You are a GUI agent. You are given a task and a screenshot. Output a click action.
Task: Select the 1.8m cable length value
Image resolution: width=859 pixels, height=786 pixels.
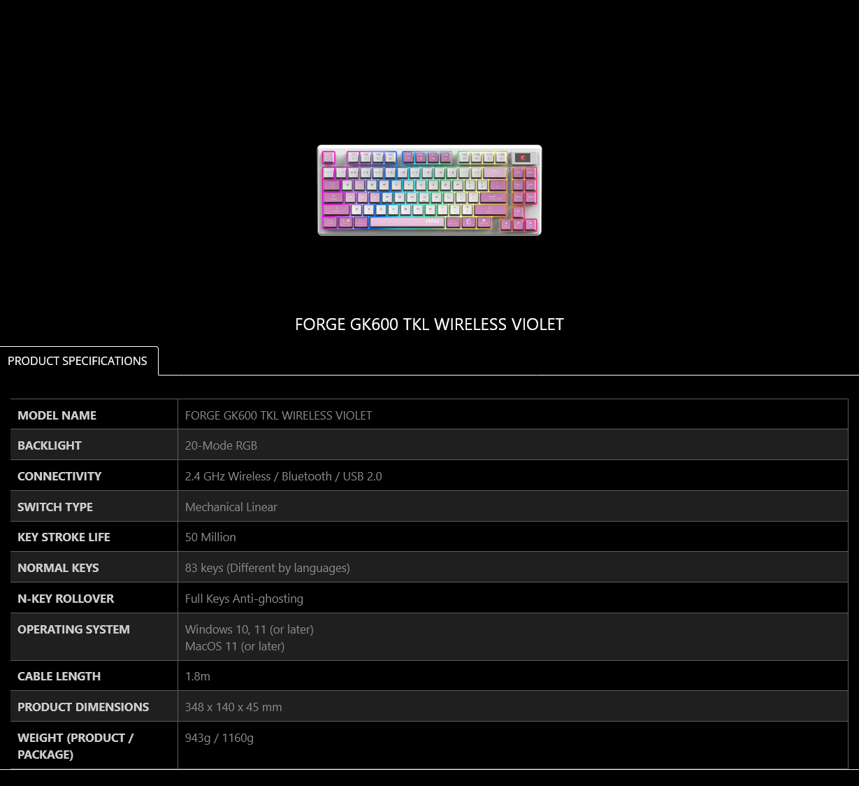tap(197, 676)
